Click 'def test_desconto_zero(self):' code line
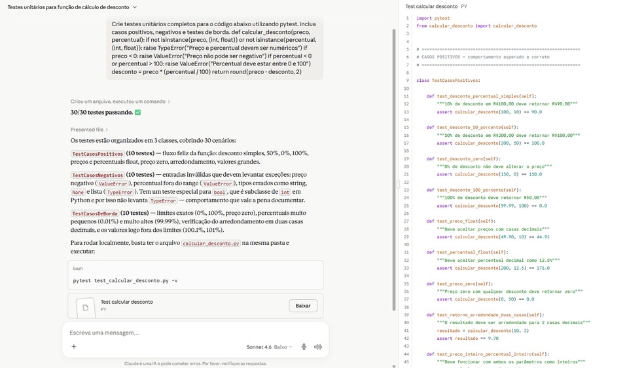Screen dimensions: 644x368 (463, 158)
